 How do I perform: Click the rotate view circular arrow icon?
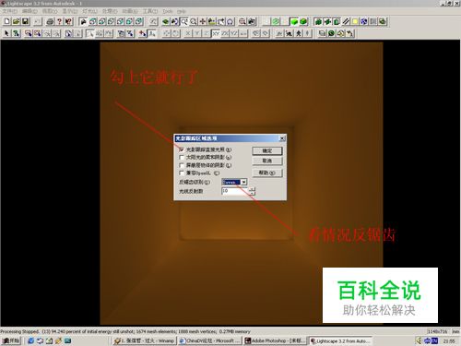click(x=230, y=21)
